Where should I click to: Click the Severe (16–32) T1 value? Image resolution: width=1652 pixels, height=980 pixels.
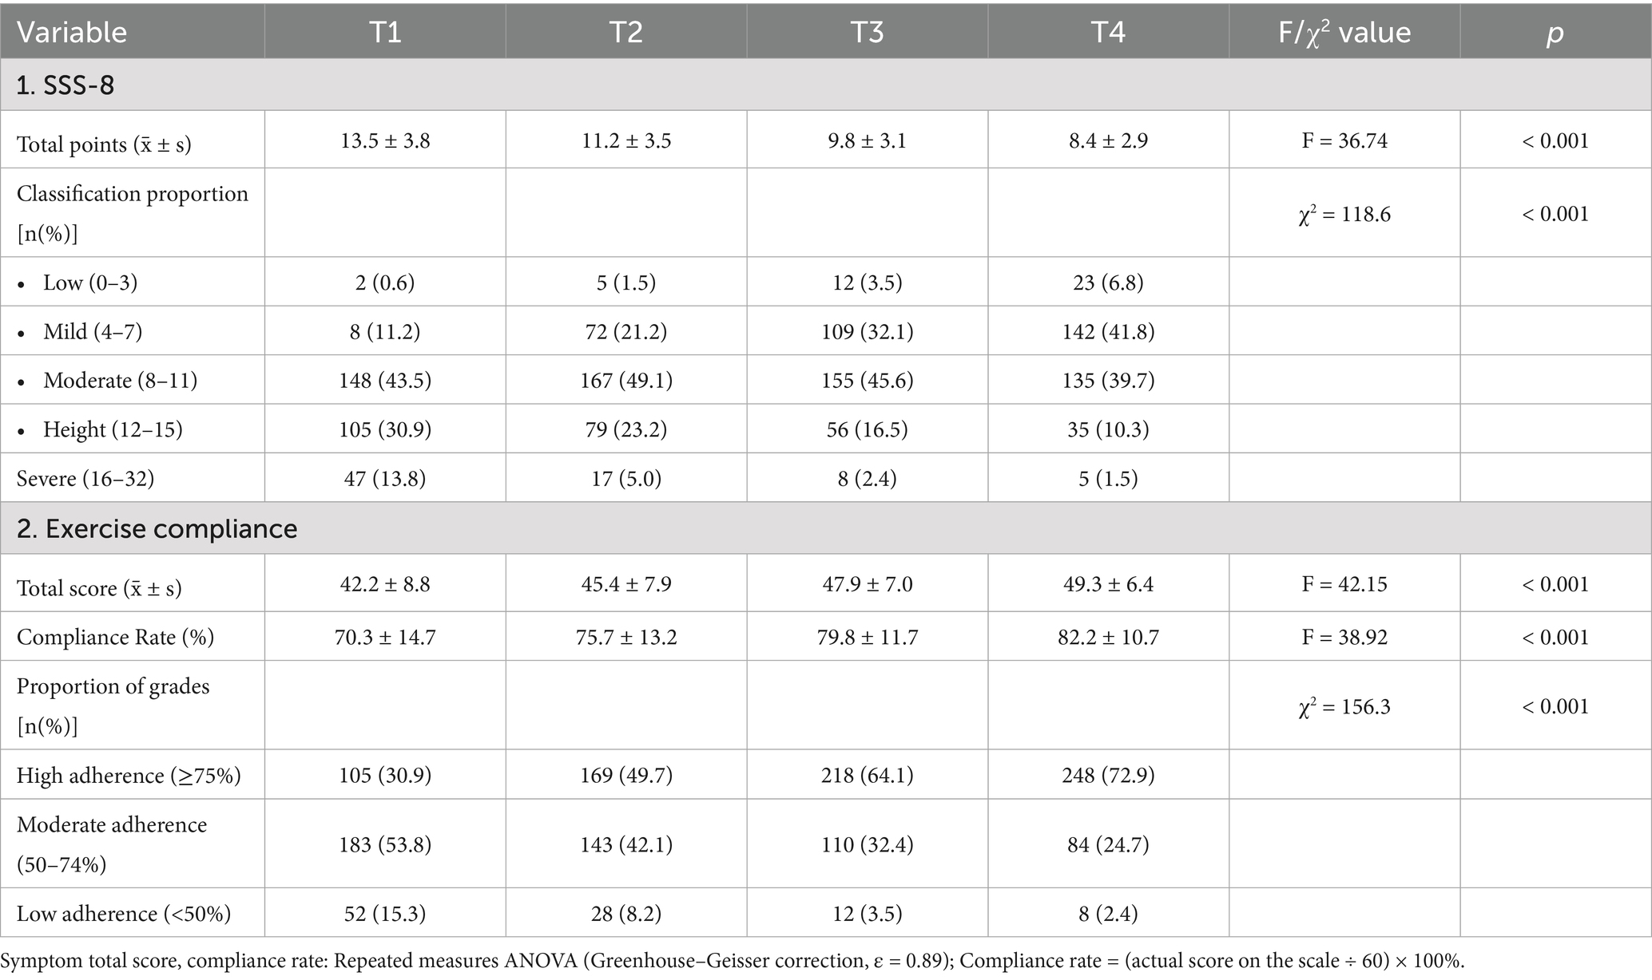(x=385, y=479)
